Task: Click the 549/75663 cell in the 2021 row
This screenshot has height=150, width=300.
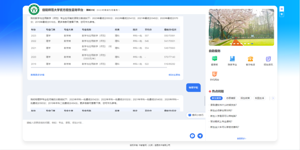Action: (170, 48)
